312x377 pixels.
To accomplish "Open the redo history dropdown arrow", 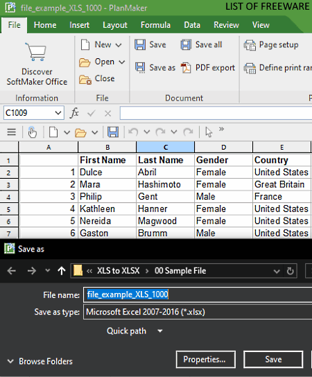I will pos(174,132).
